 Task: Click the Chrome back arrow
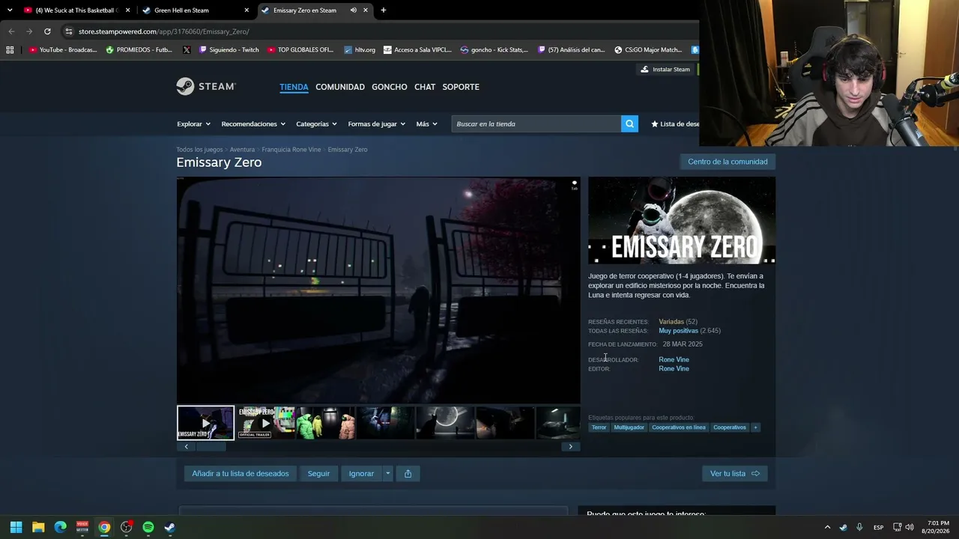[x=11, y=31]
